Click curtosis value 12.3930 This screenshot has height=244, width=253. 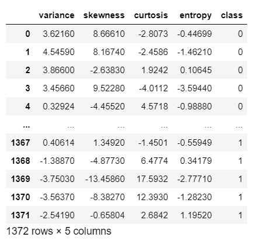point(153,197)
